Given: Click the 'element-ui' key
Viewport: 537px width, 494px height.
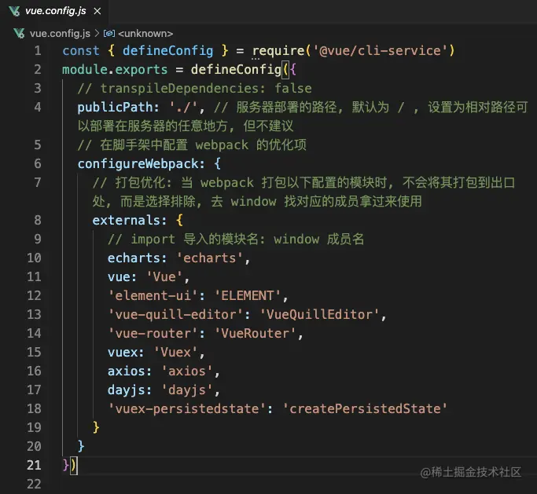Looking at the screenshot, I should 153,295.
